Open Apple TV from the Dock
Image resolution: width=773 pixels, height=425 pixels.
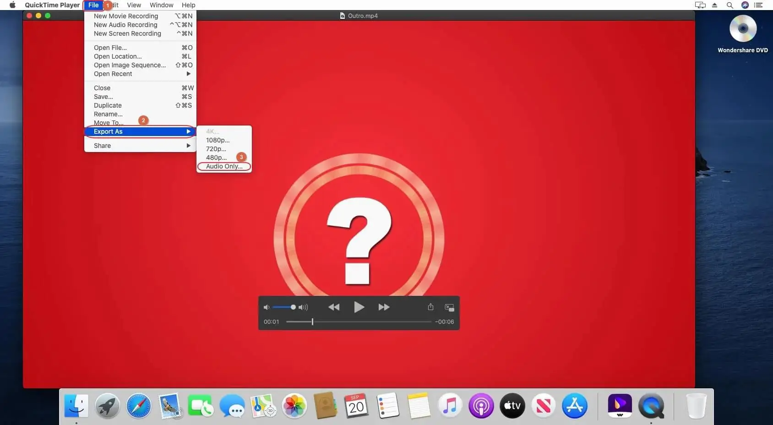click(x=512, y=406)
